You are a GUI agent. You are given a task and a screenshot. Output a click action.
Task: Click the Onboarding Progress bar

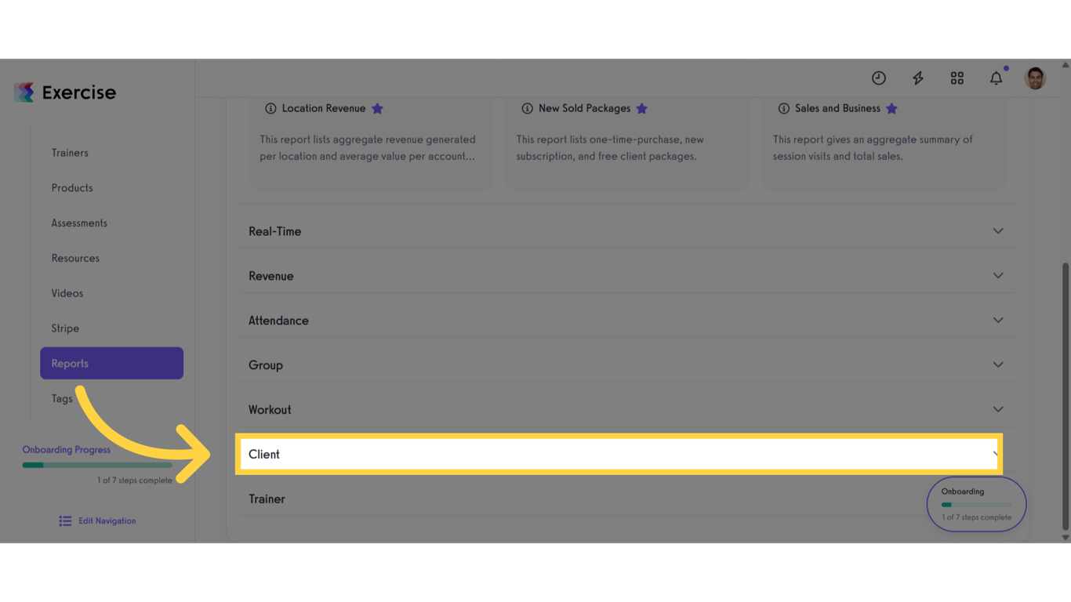[x=96, y=464]
